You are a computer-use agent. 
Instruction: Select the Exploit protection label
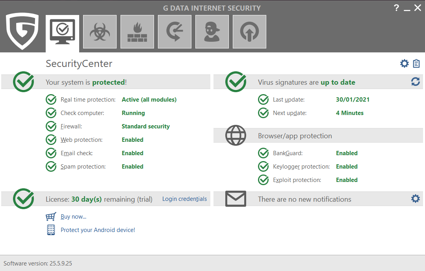[x=297, y=180]
